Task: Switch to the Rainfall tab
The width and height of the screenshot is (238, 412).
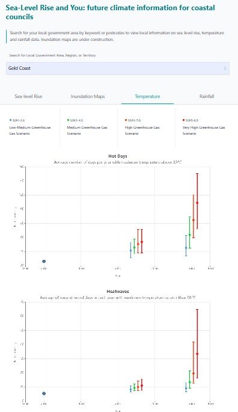Action: [207, 96]
